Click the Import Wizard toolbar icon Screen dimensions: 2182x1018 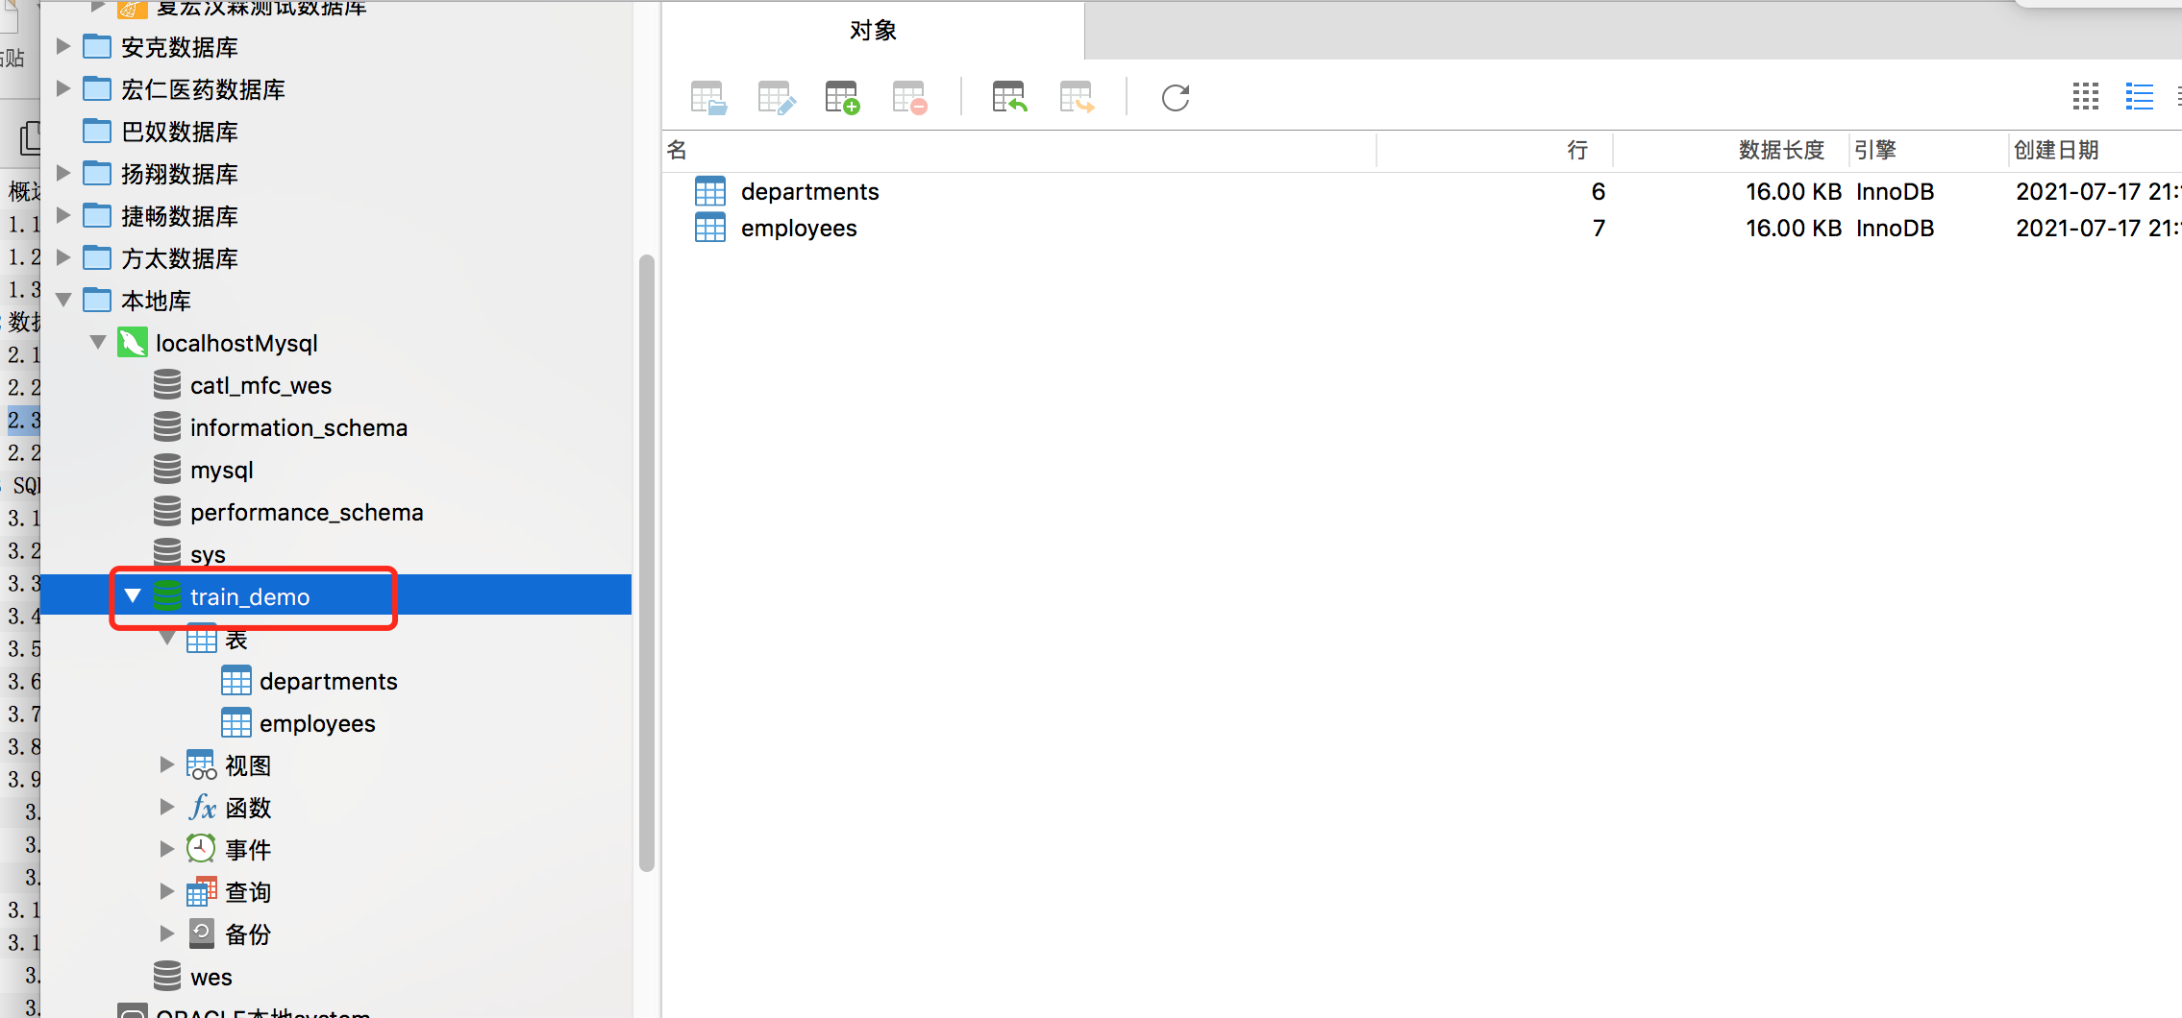pos(1009,97)
